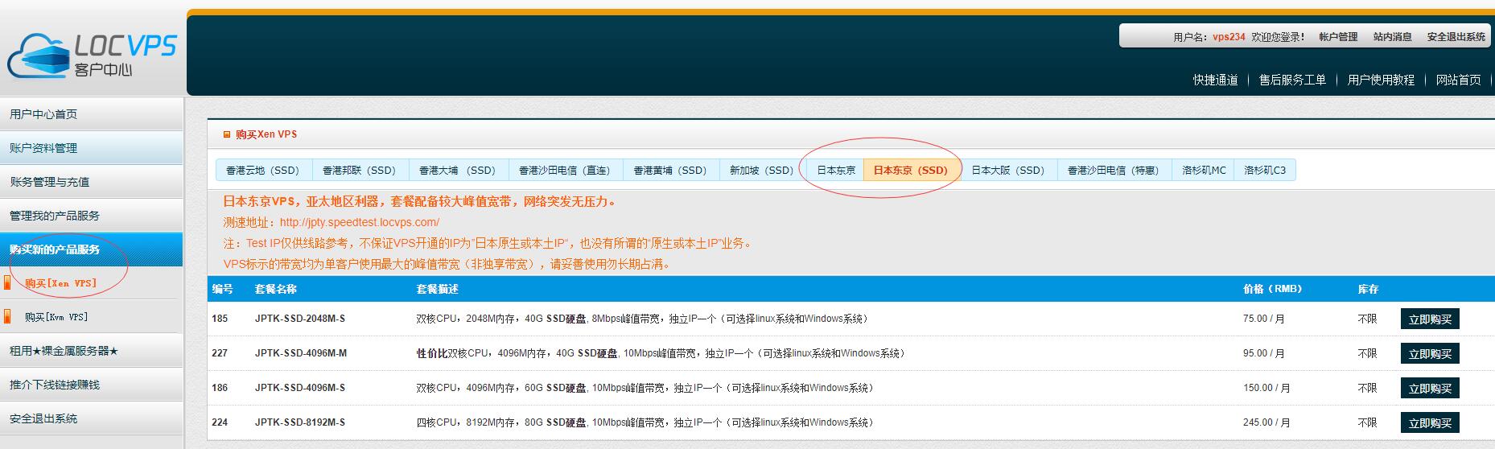
Task: Switch to the 新加坡 (SSD) tab
Action: tap(761, 170)
